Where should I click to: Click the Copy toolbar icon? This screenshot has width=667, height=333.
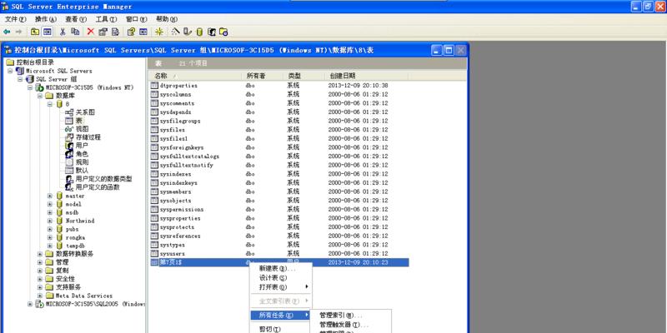[x=75, y=32]
